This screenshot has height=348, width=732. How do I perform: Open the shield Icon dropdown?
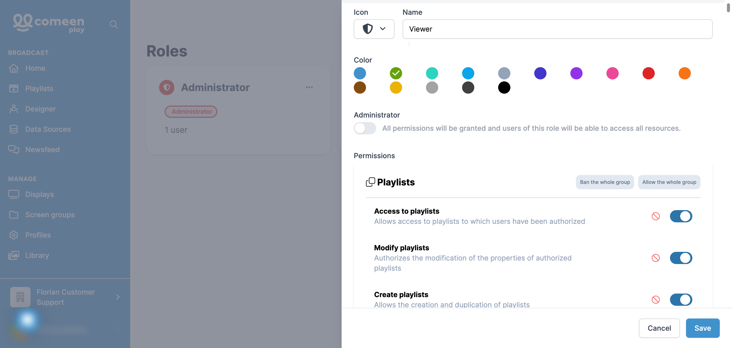374,29
